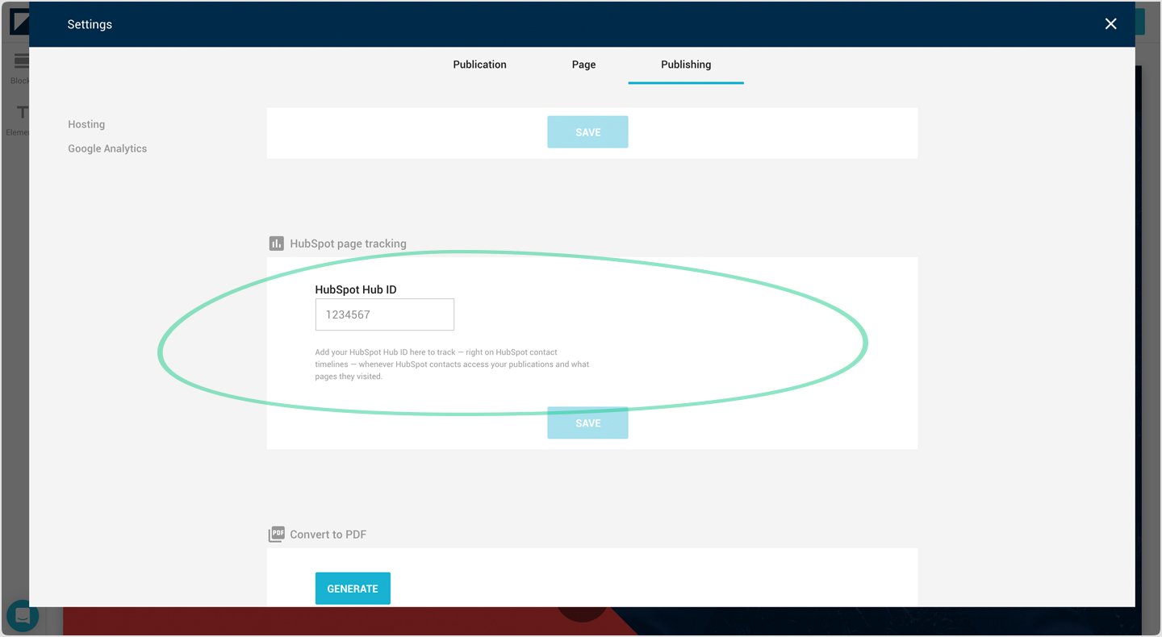1162x637 pixels.
Task: Click the HubSpot Hub ID input field
Action: 384,314
